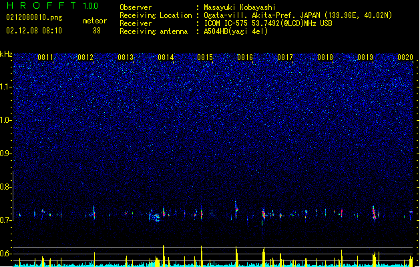420x267 pixels.
Task: Click the 0.8 kHz frequency label
Action: (x=6, y=187)
